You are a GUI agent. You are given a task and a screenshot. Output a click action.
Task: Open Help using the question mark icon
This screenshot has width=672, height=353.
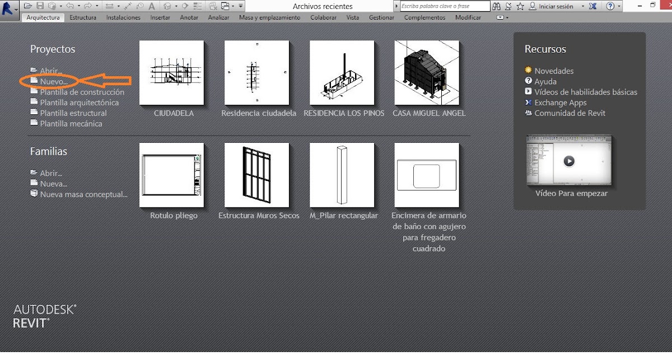pyautogui.click(x=611, y=6)
